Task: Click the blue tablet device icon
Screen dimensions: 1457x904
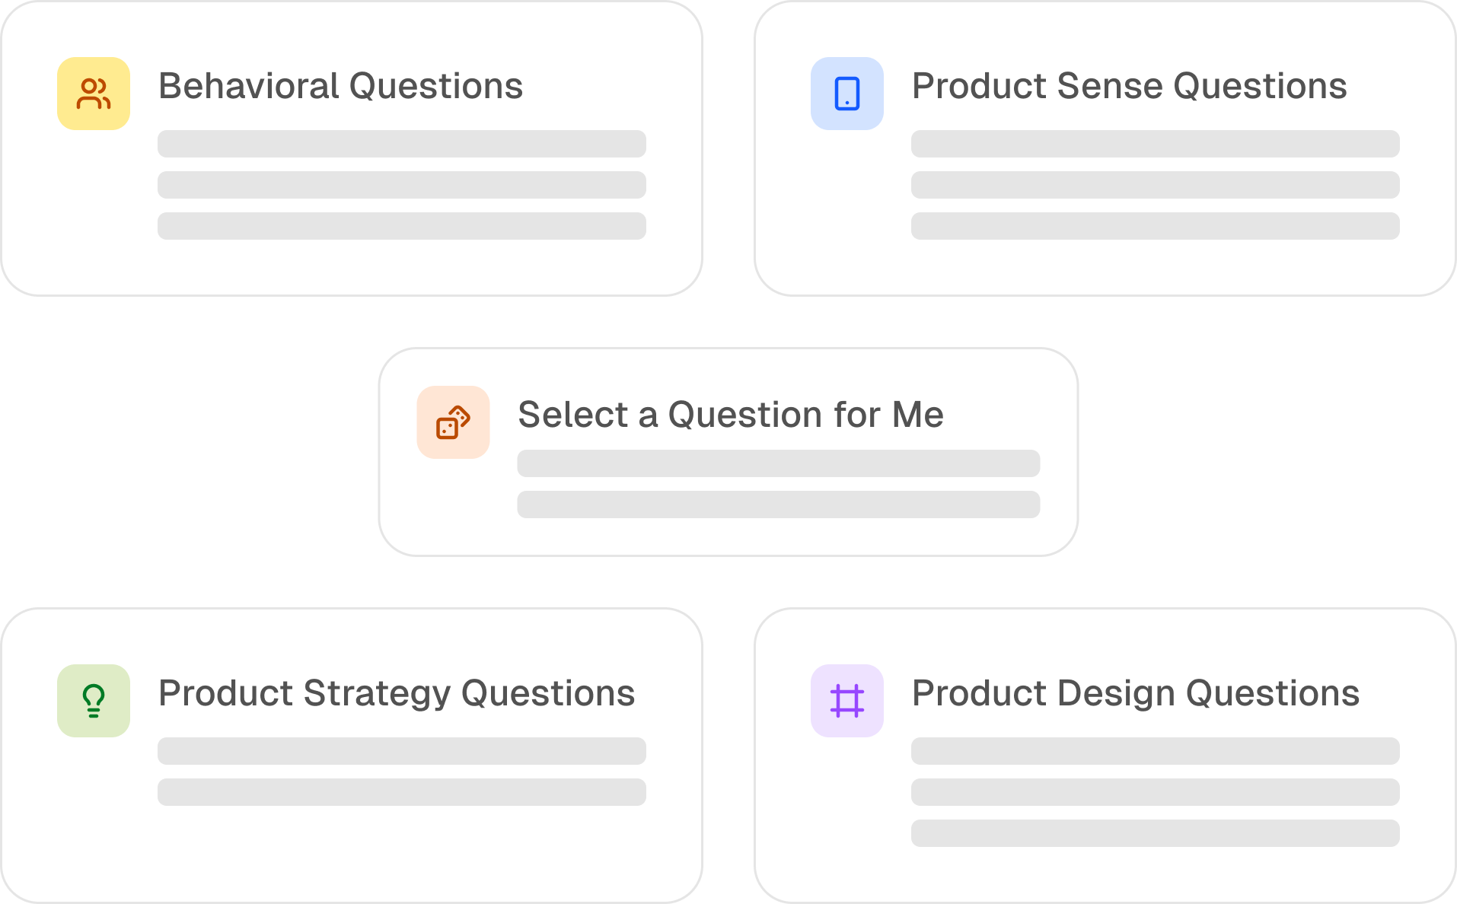Action: tap(846, 94)
